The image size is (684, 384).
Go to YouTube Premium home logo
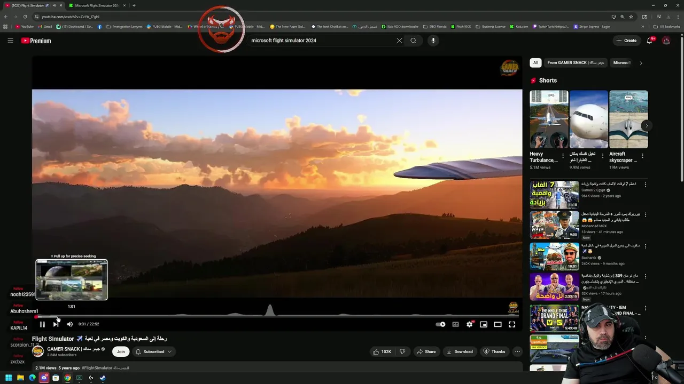coord(36,41)
